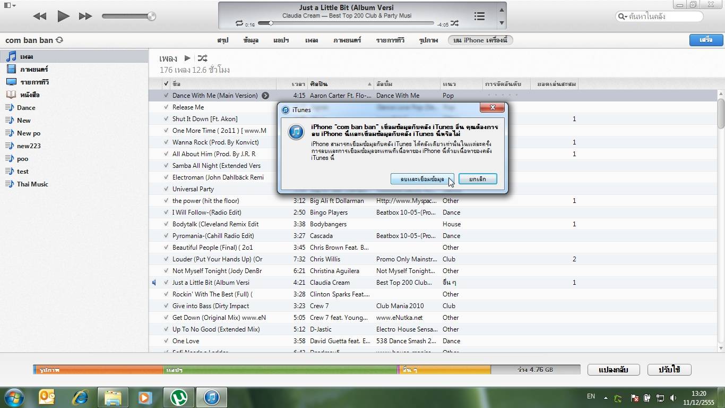The width and height of the screenshot is (725, 408).
Task: Toggle shuffle in the now playing display
Action: [455, 24]
